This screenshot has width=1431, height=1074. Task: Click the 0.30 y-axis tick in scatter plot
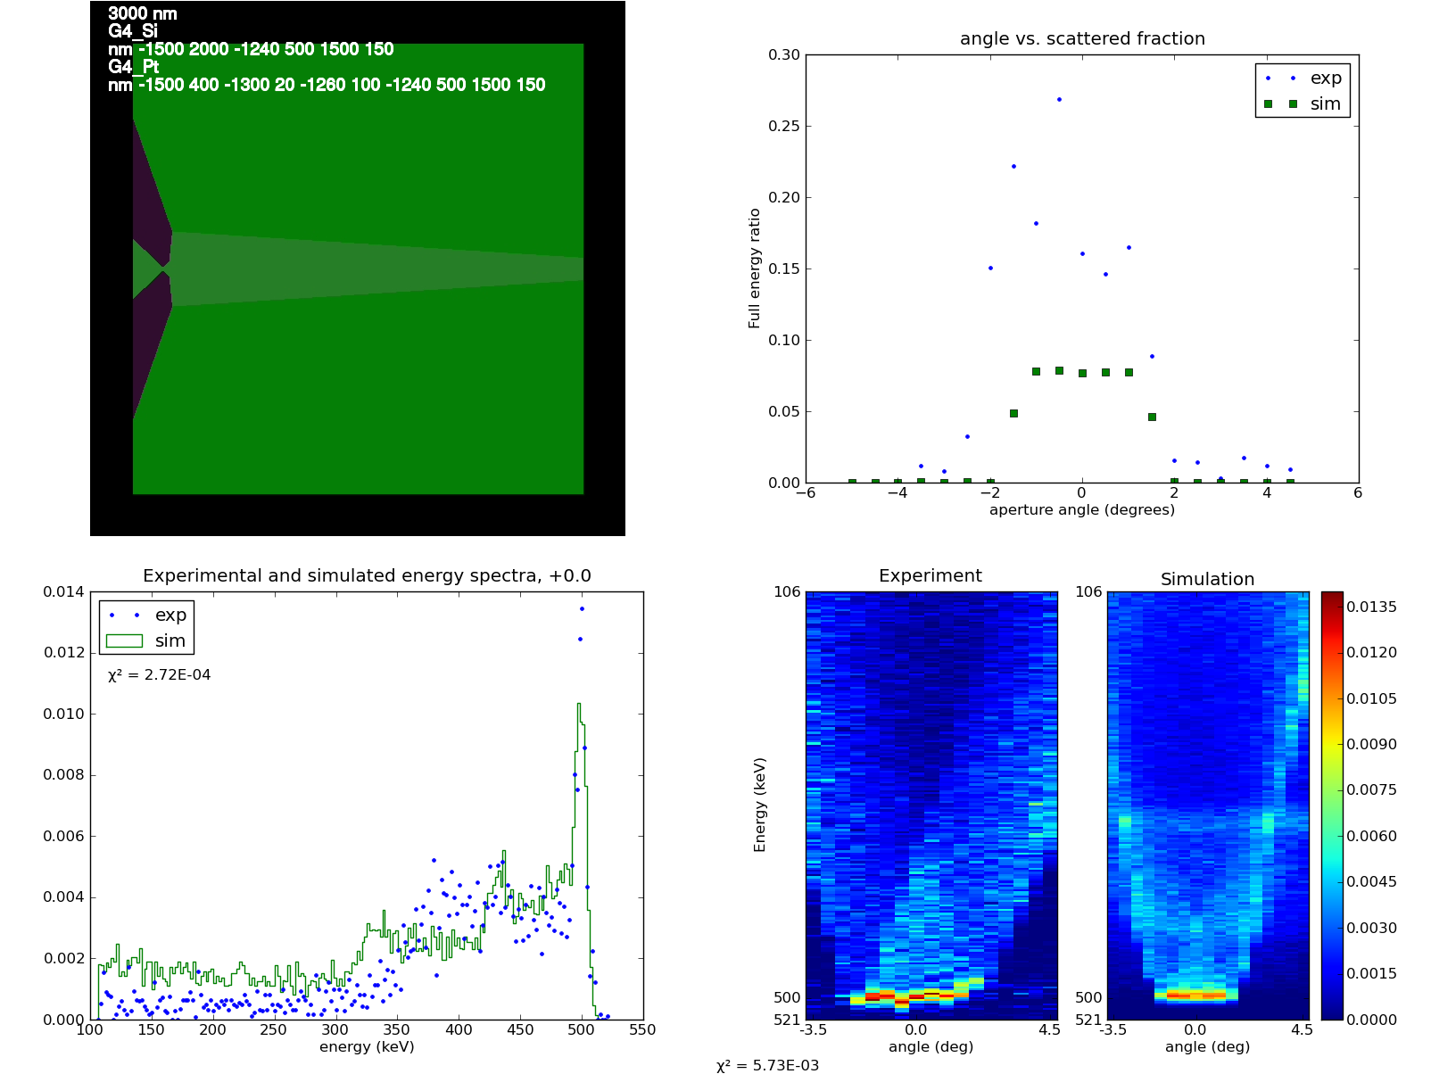pos(784,54)
